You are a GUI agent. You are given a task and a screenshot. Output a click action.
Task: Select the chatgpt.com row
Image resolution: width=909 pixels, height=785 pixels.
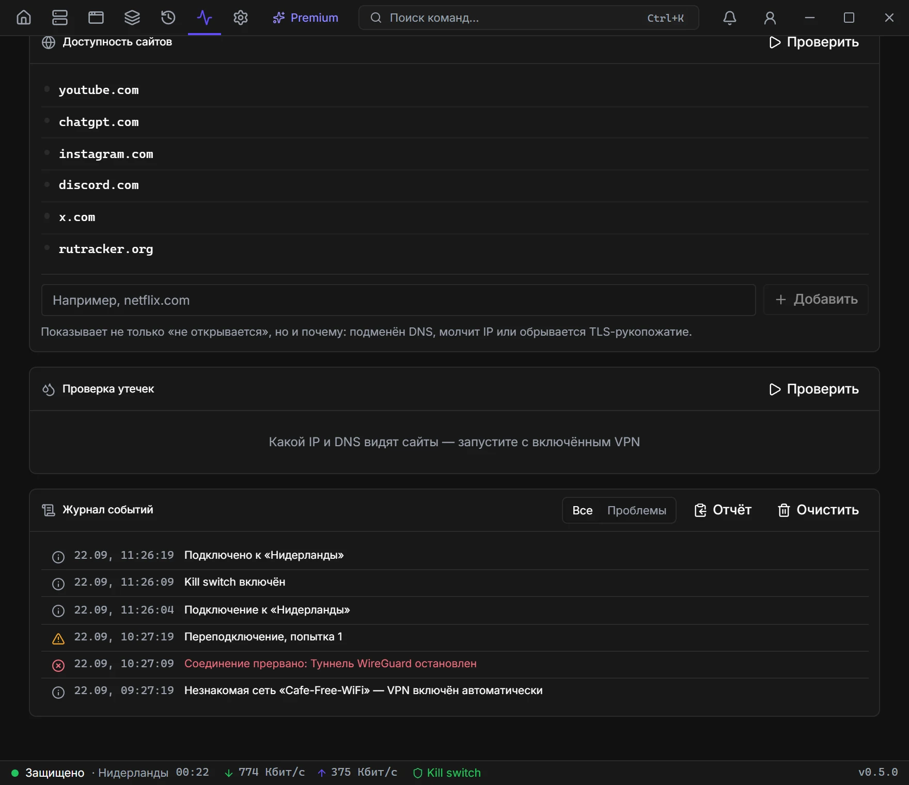tap(455, 122)
